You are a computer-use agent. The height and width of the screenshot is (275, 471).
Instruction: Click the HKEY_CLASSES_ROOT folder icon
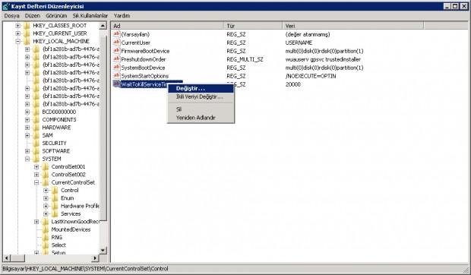click(x=27, y=26)
